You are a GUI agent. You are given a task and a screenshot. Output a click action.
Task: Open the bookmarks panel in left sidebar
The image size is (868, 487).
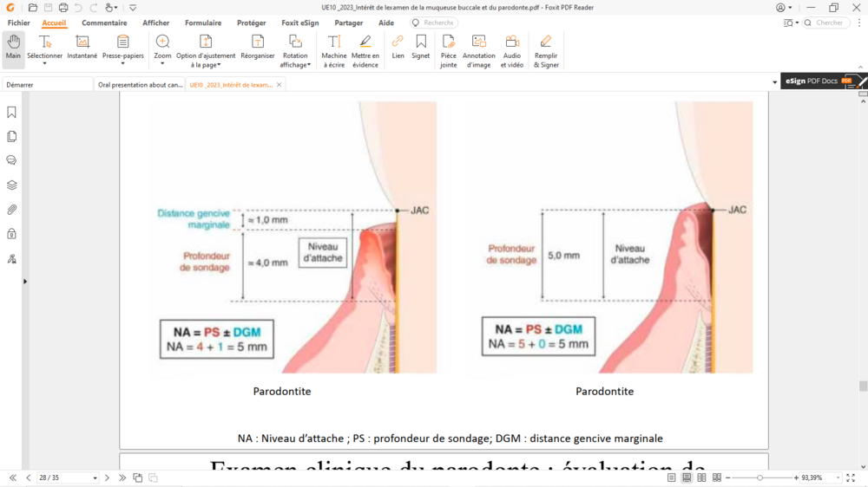click(x=12, y=113)
